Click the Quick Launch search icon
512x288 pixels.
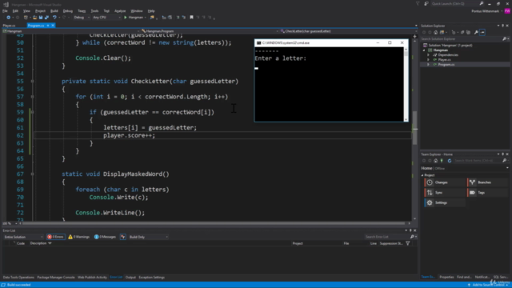pos(482,3)
